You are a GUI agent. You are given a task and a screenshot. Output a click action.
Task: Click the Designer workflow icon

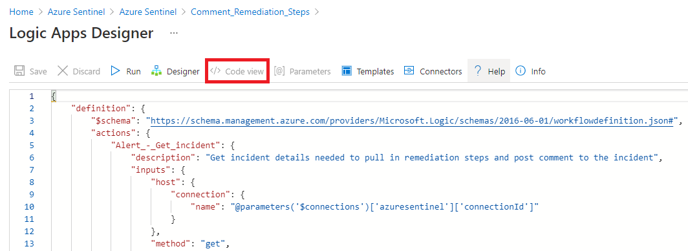click(156, 71)
